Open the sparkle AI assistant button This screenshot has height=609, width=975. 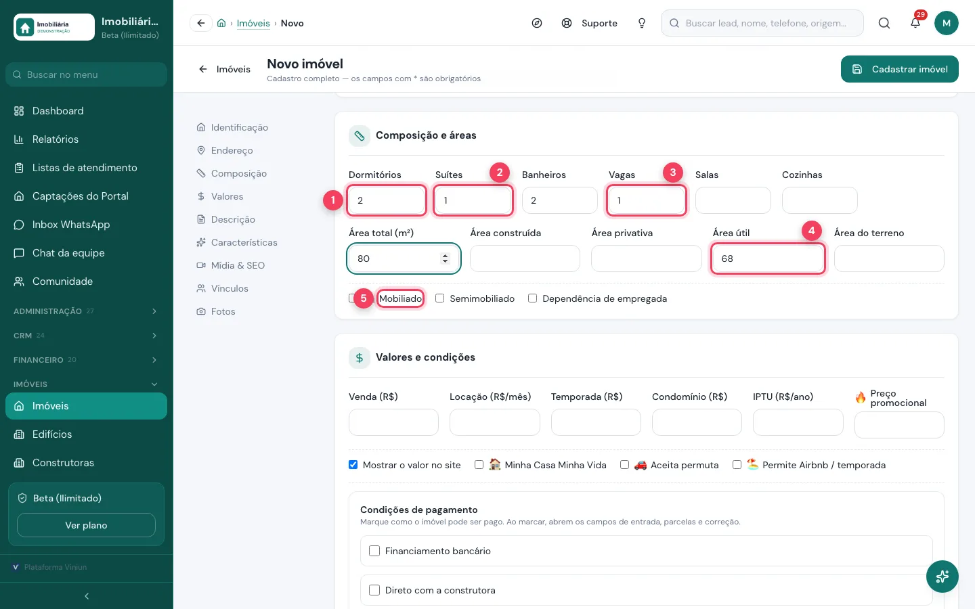pos(942,577)
